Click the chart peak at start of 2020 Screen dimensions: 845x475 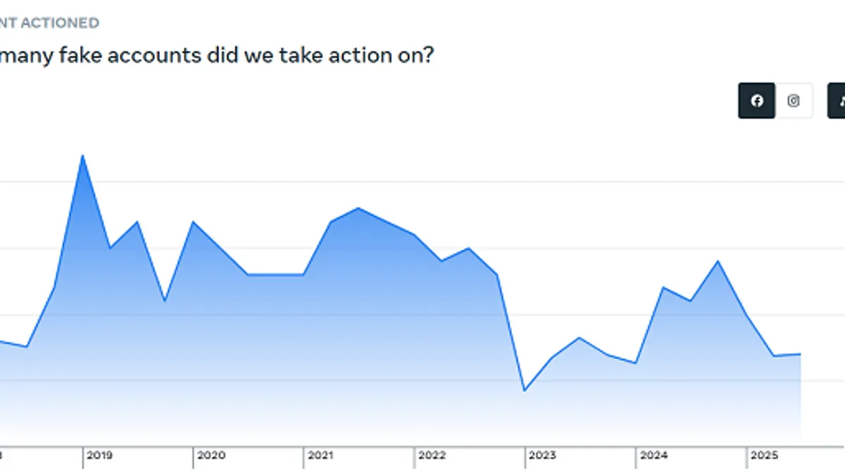pyautogui.click(x=192, y=222)
